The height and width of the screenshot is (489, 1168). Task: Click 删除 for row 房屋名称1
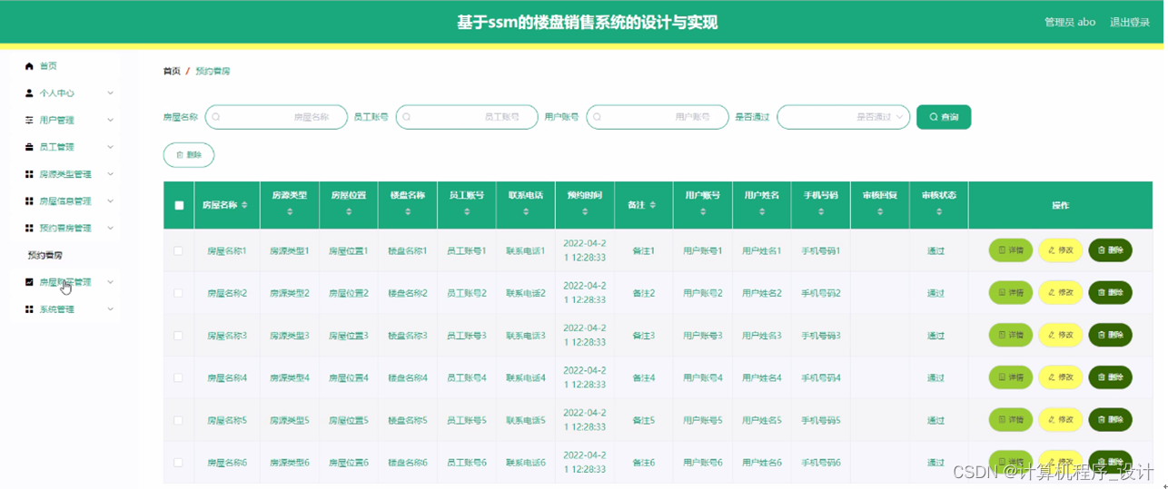tap(1110, 250)
